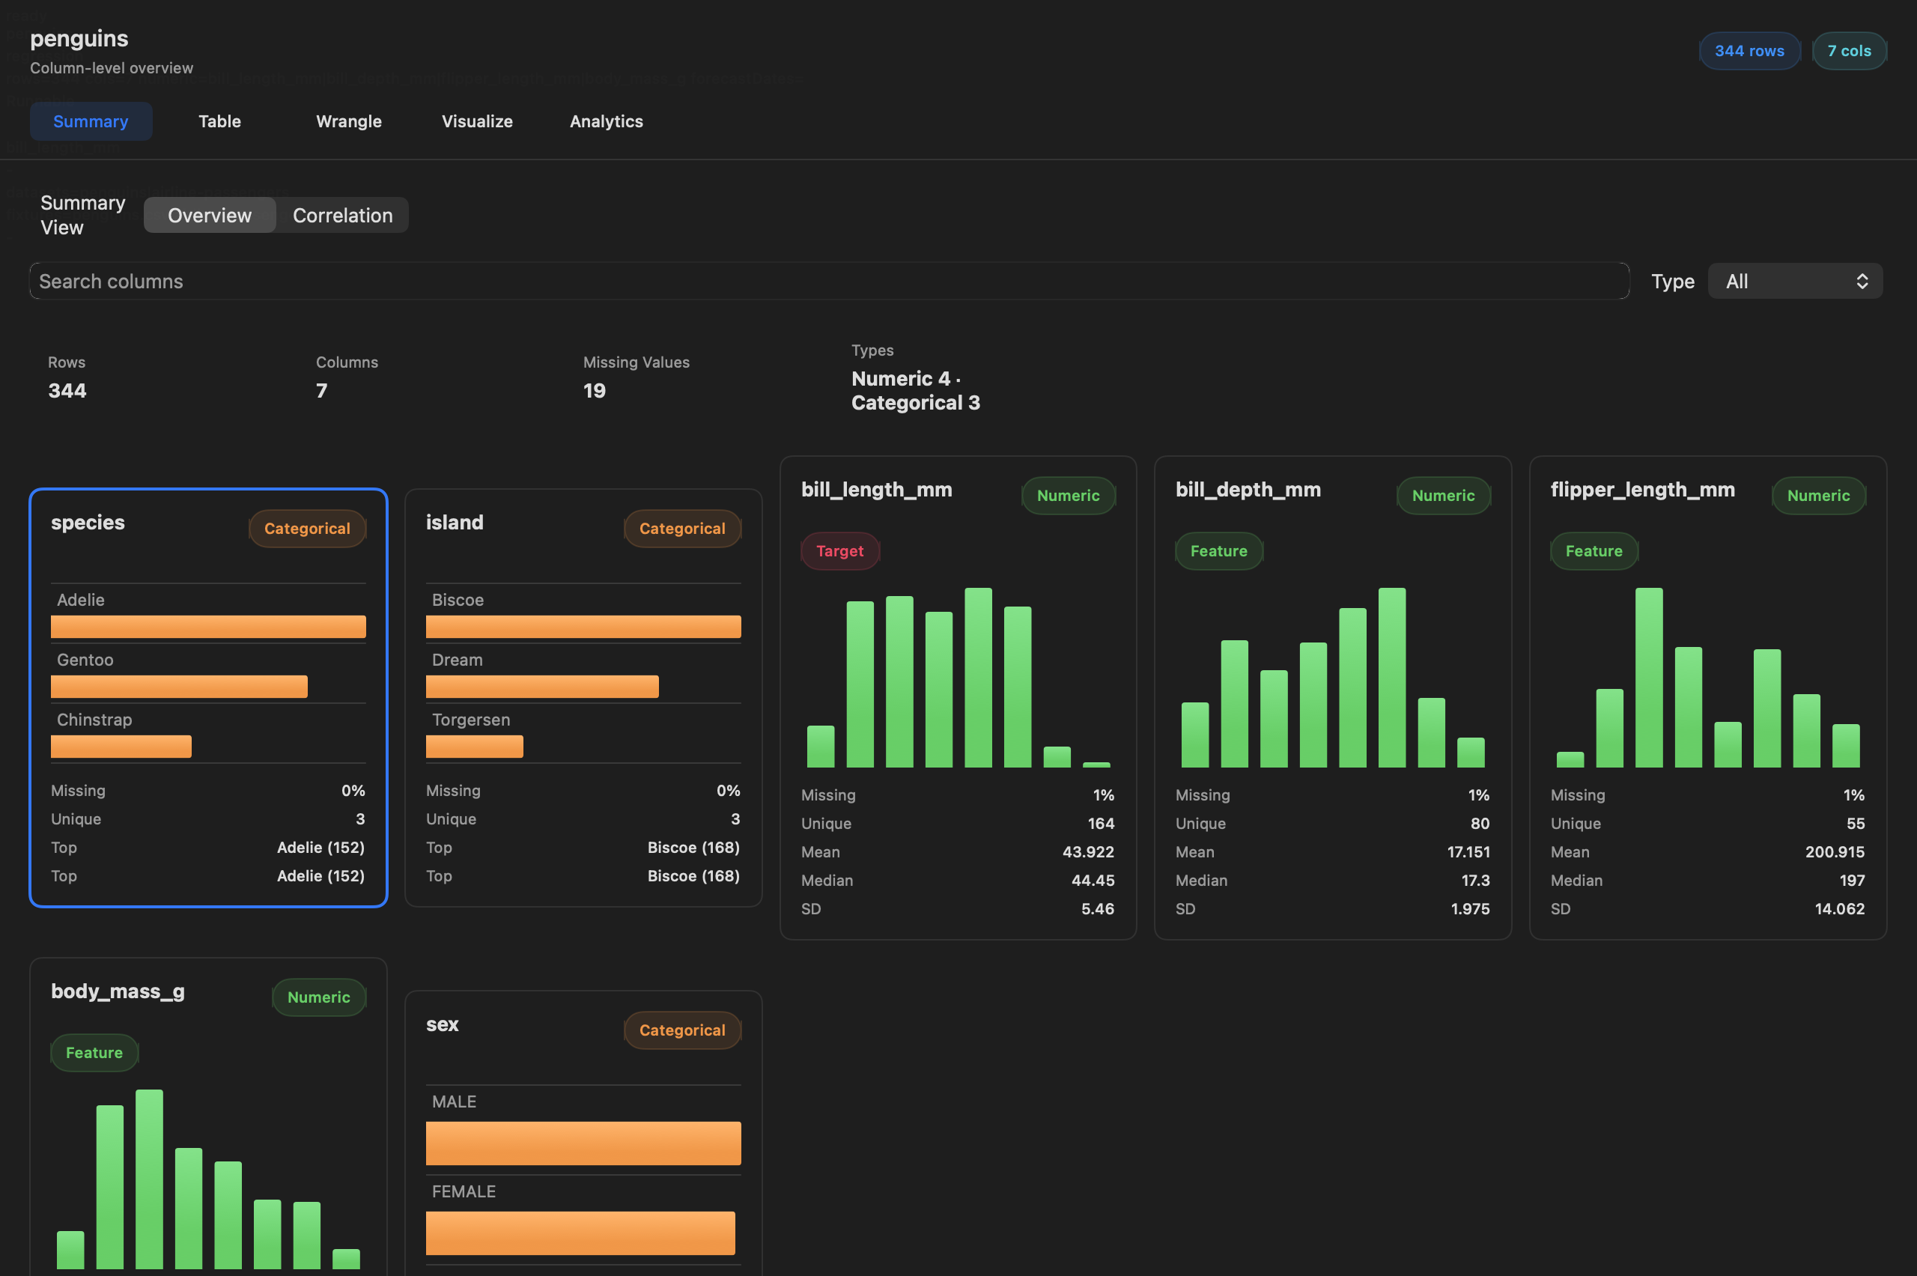Select the bill_length_mm card title
This screenshot has width=1917, height=1276.
tap(876, 490)
